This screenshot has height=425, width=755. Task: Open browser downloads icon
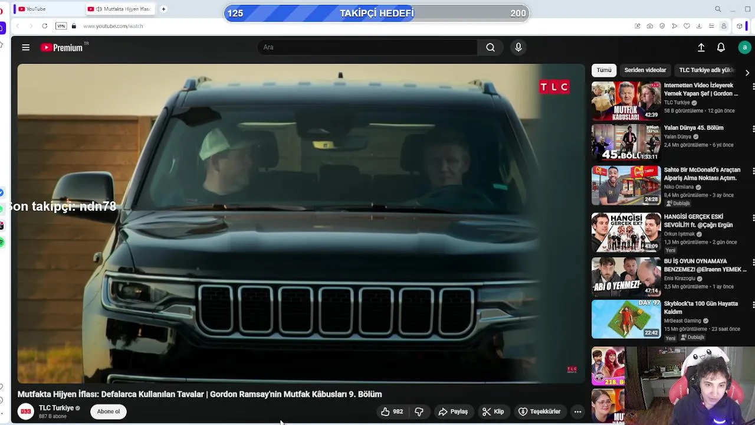[699, 26]
